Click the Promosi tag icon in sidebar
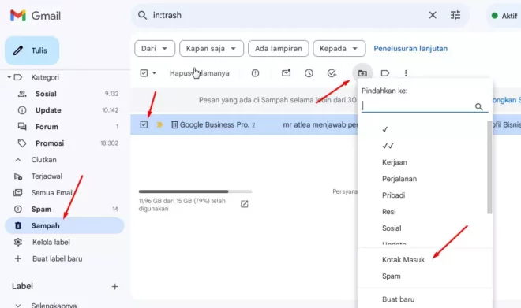The width and height of the screenshot is (521, 308). coord(22,143)
